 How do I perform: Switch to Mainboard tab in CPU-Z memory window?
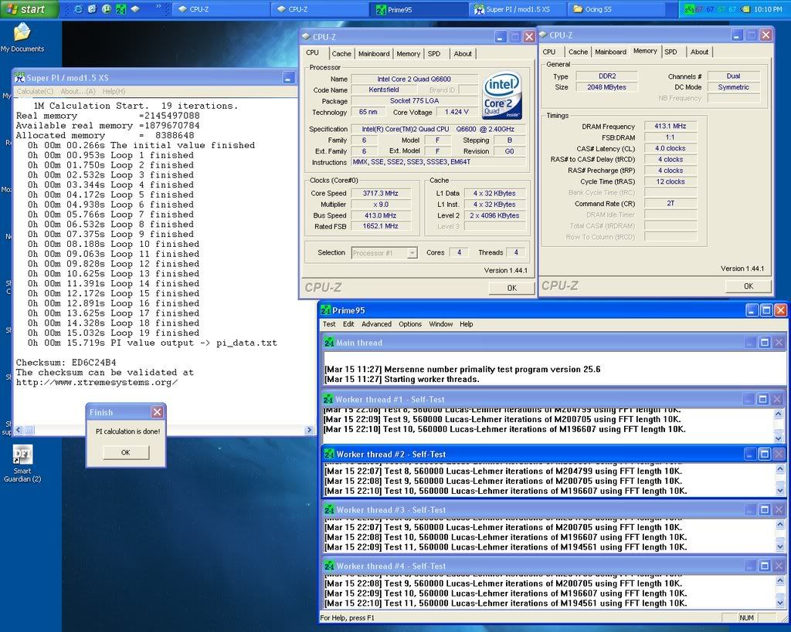tap(610, 52)
